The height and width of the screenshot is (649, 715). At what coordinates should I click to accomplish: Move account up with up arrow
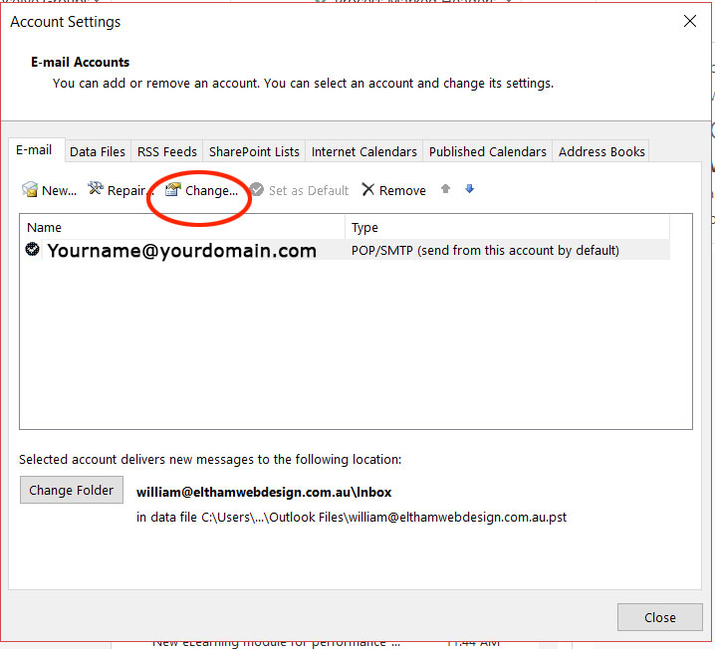(x=446, y=189)
